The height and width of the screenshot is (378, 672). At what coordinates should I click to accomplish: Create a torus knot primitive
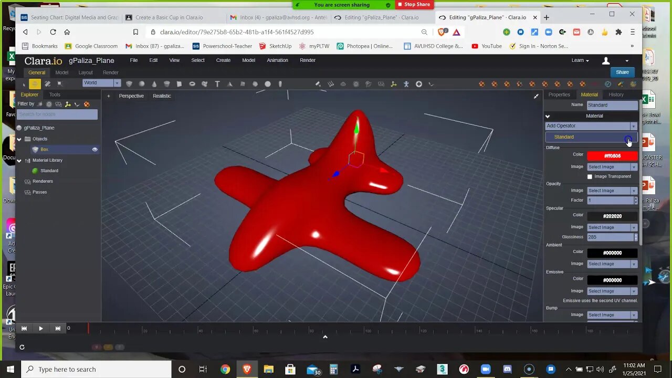204,84
